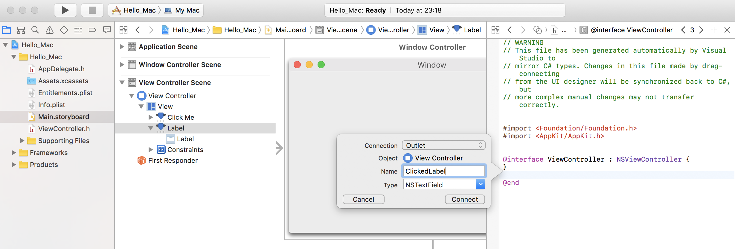This screenshot has width=735, height=249.
Task: Click Label breadcrumb in jump bar
Action: pos(467,30)
